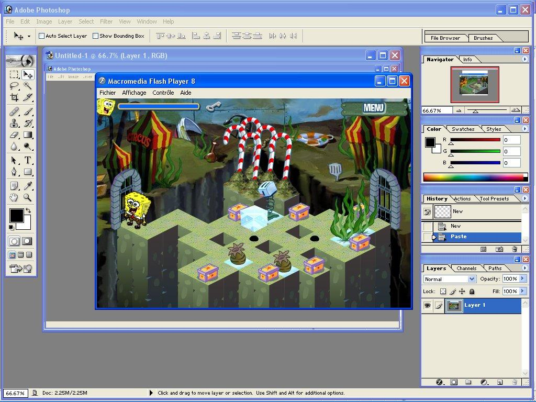Viewport: 536px width, 402px height.
Task: Select the Magic Wand tool
Action: 27,85
